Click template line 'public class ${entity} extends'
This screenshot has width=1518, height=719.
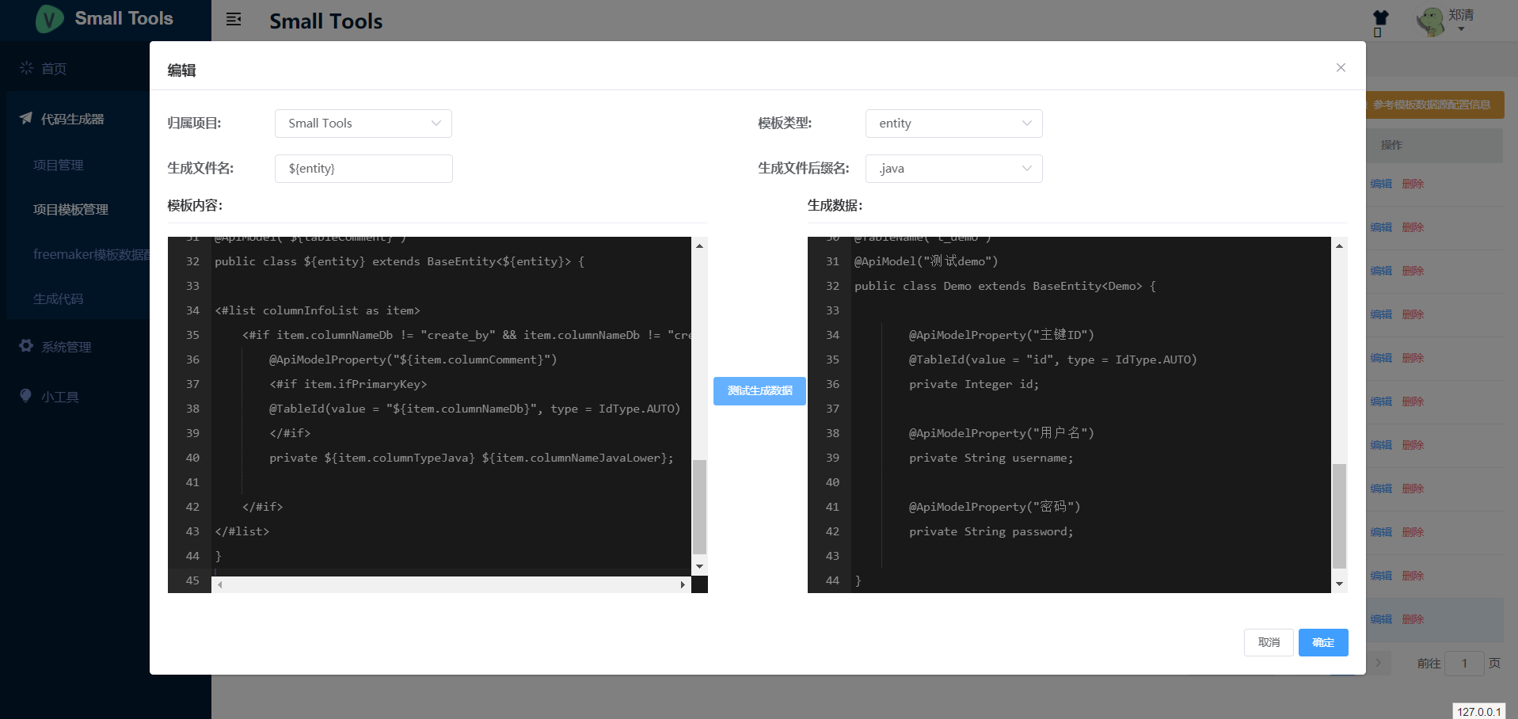point(399,261)
